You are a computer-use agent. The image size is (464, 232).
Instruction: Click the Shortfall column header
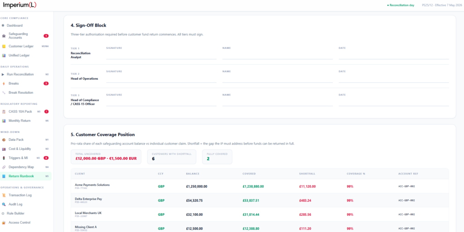coord(306,174)
